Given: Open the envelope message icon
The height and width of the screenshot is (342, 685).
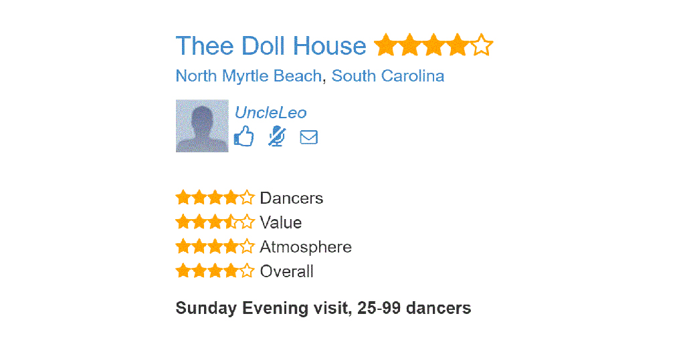Looking at the screenshot, I should pos(309,137).
